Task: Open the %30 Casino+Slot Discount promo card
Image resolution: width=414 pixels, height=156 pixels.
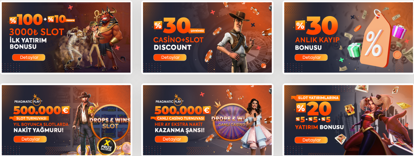Action: (207, 37)
